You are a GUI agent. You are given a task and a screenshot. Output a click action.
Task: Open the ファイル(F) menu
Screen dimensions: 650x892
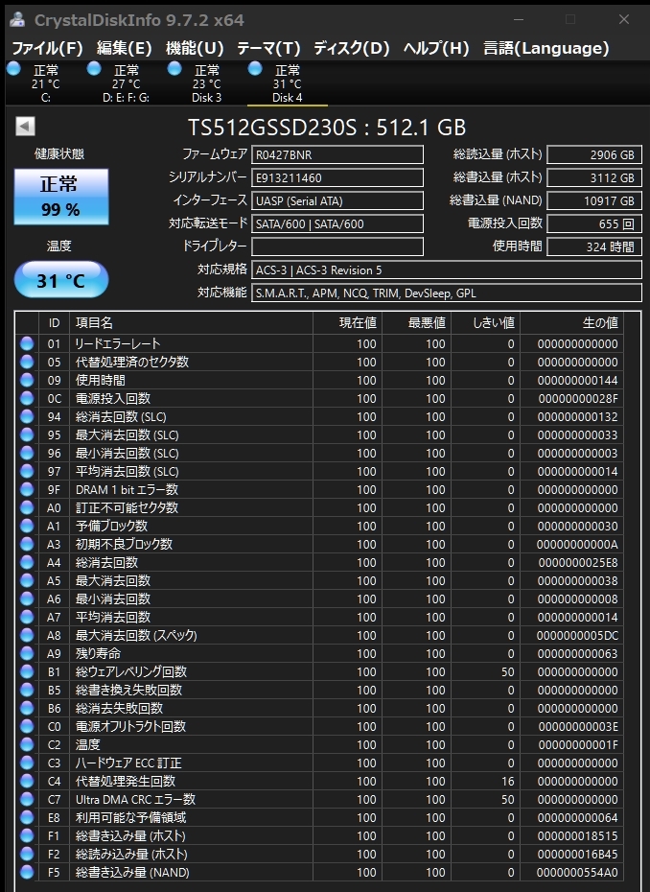click(x=47, y=48)
